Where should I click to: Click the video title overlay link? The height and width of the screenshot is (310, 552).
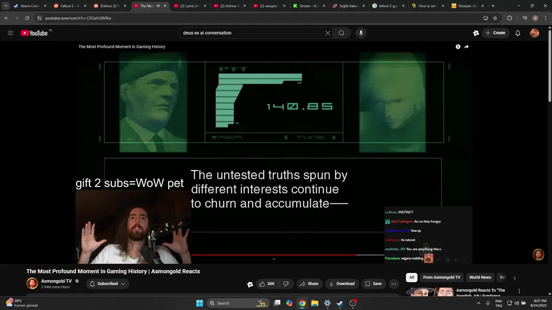pos(122,46)
